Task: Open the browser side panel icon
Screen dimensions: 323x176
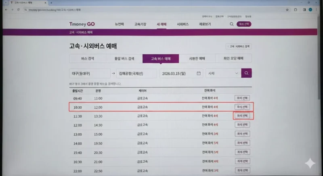Action: (x=304, y=10)
